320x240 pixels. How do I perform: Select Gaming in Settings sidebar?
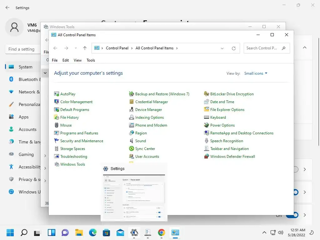[x=23, y=154]
